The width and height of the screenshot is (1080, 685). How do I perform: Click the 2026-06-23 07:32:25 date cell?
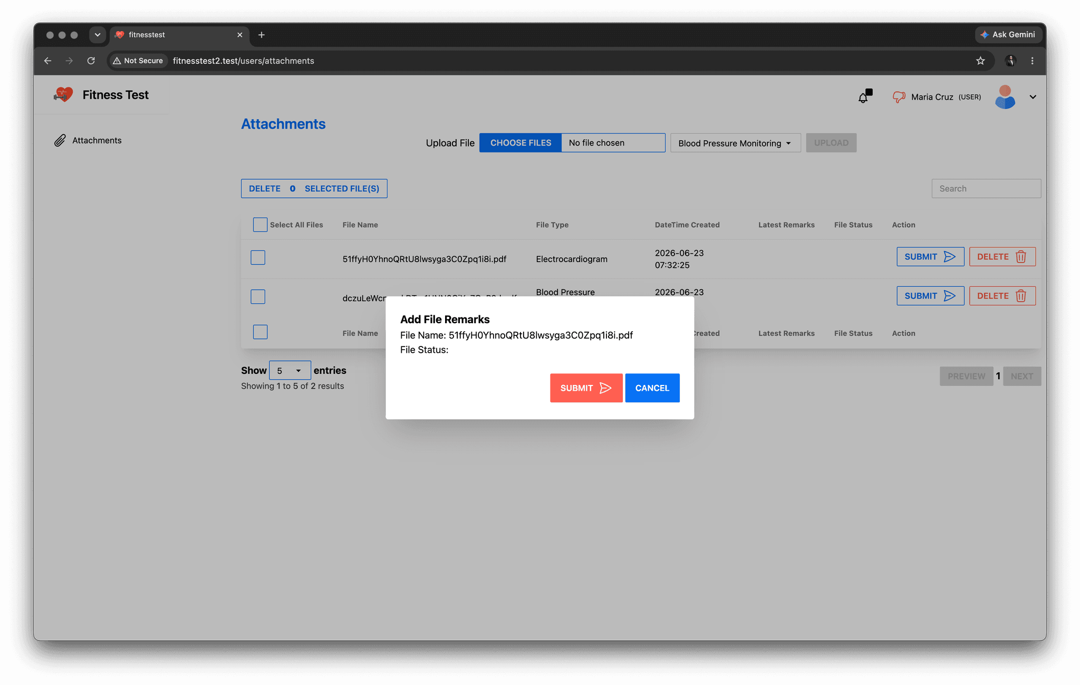[679, 259]
